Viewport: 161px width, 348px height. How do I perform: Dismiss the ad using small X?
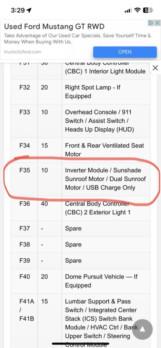click(x=157, y=23)
